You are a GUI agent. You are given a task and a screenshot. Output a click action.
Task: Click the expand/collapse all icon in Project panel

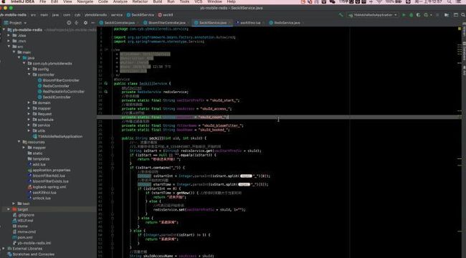click(x=77, y=23)
